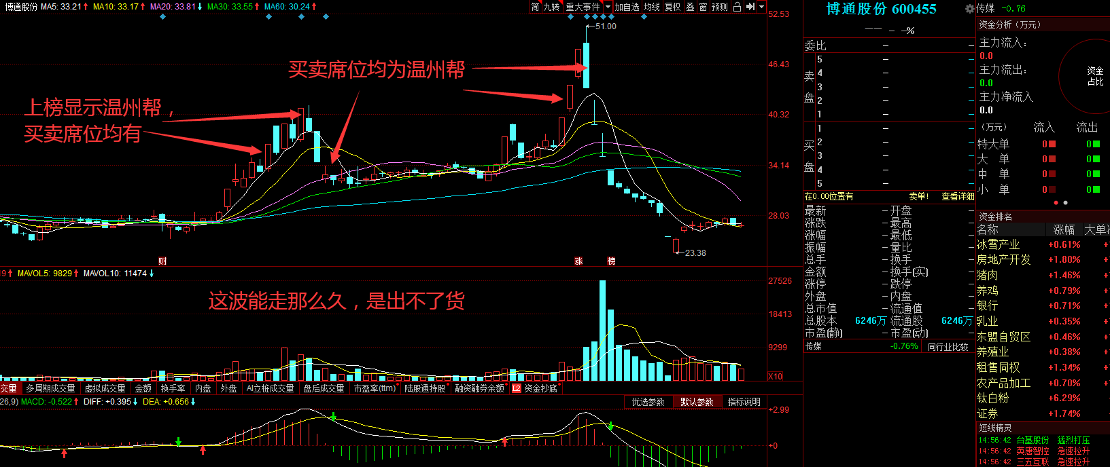Select the 内盘 indicator tab

pyautogui.click(x=203, y=388)
